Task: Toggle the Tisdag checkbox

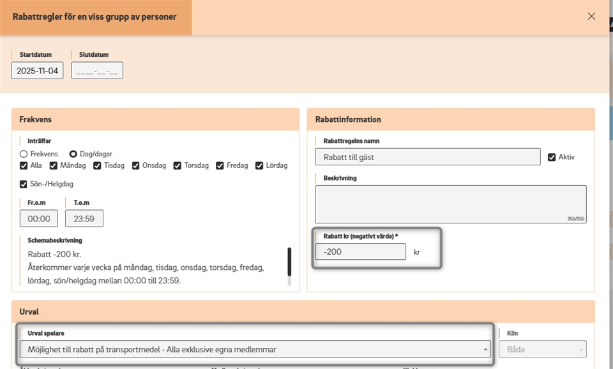Action: [97, 165]
